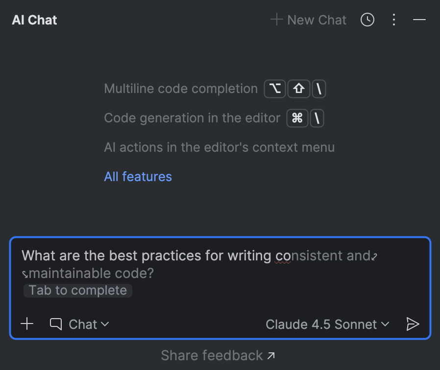Click the chat bubble icon near Chat mode

pyautogui.click(x=55, y=324)
